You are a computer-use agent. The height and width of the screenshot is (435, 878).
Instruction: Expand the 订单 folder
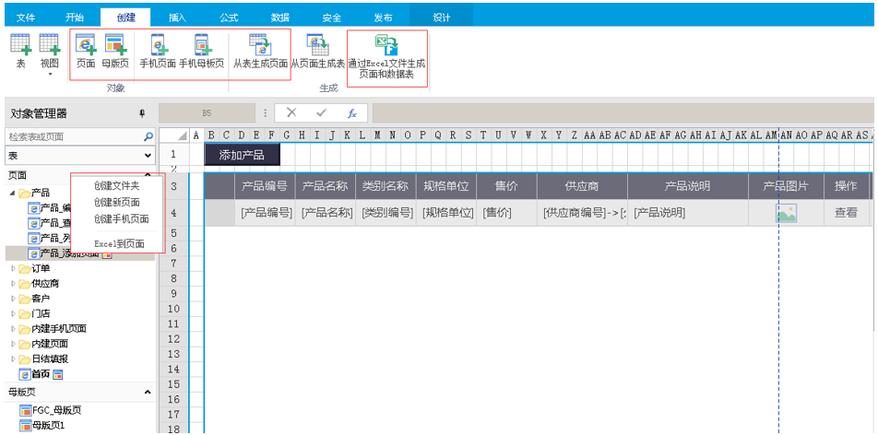13,269
